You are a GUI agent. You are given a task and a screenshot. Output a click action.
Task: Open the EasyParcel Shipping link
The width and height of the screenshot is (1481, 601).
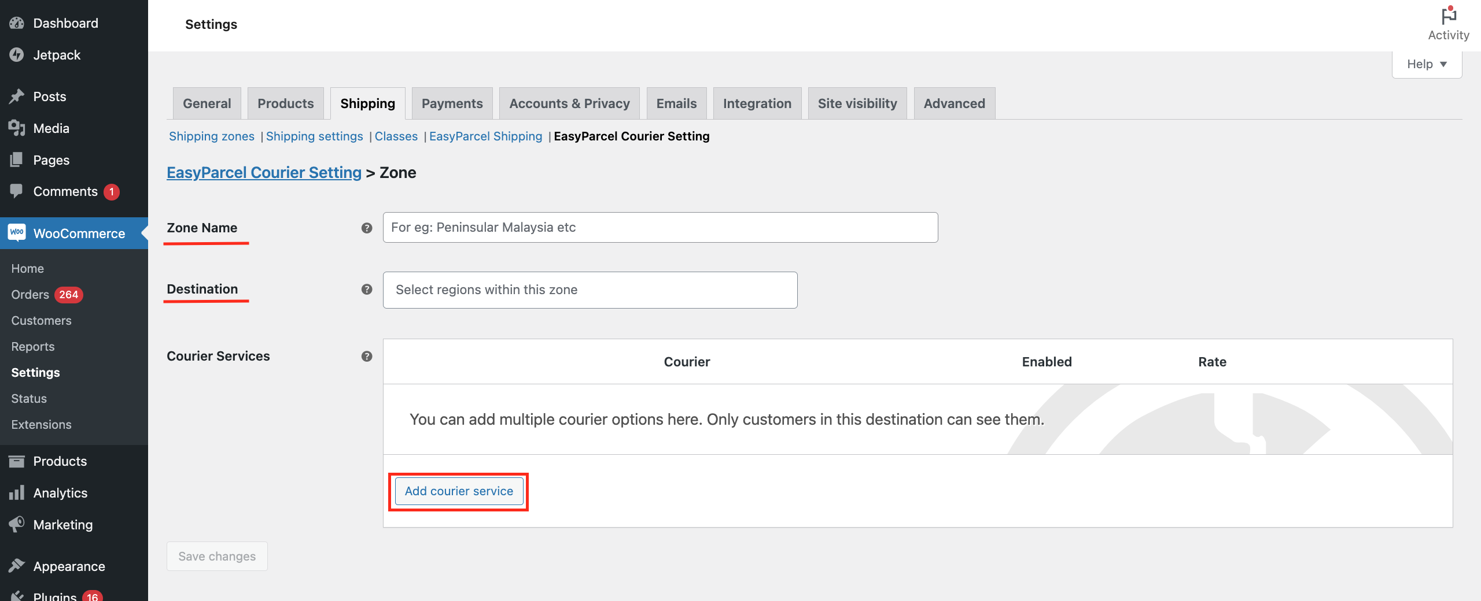[486, 136]
